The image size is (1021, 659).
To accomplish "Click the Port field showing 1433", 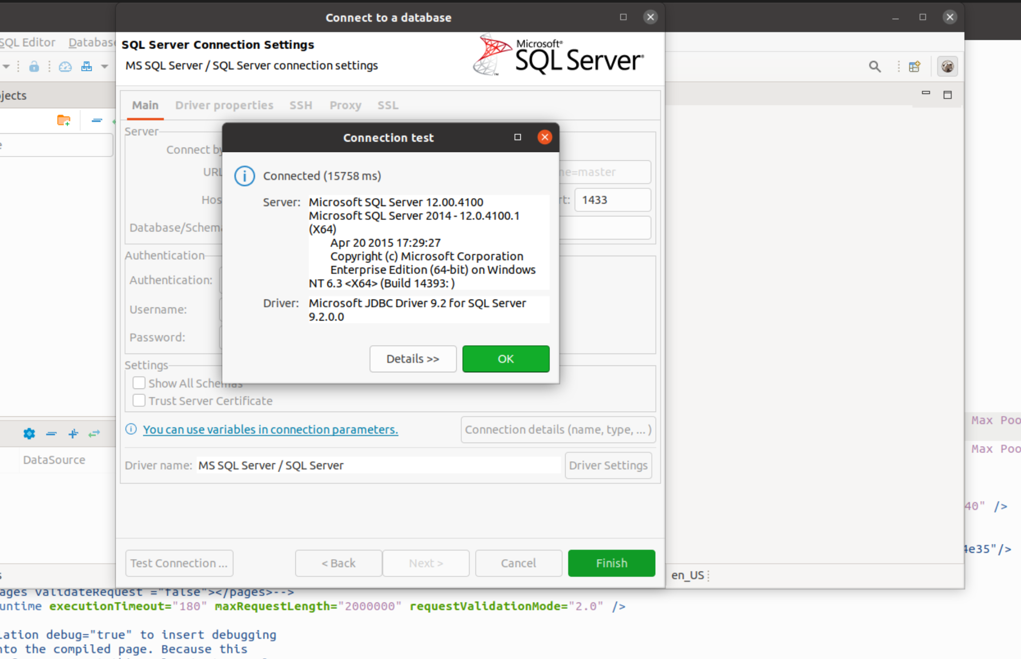I will (612, 200).
